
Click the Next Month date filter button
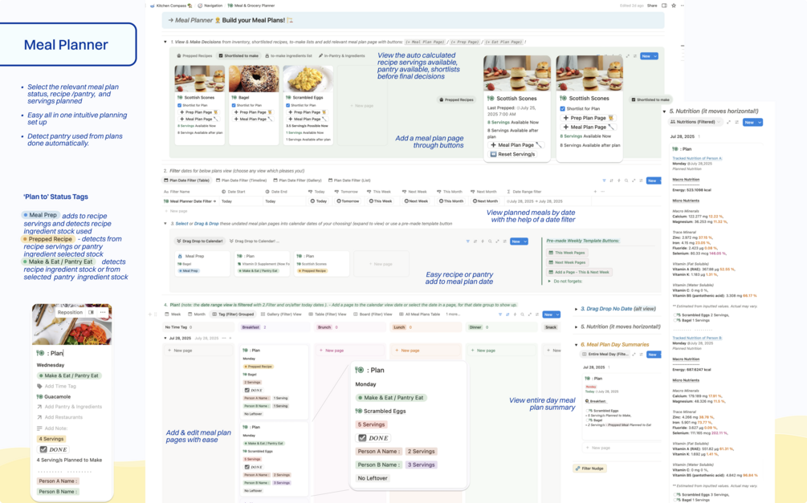[x=485, y=201]
